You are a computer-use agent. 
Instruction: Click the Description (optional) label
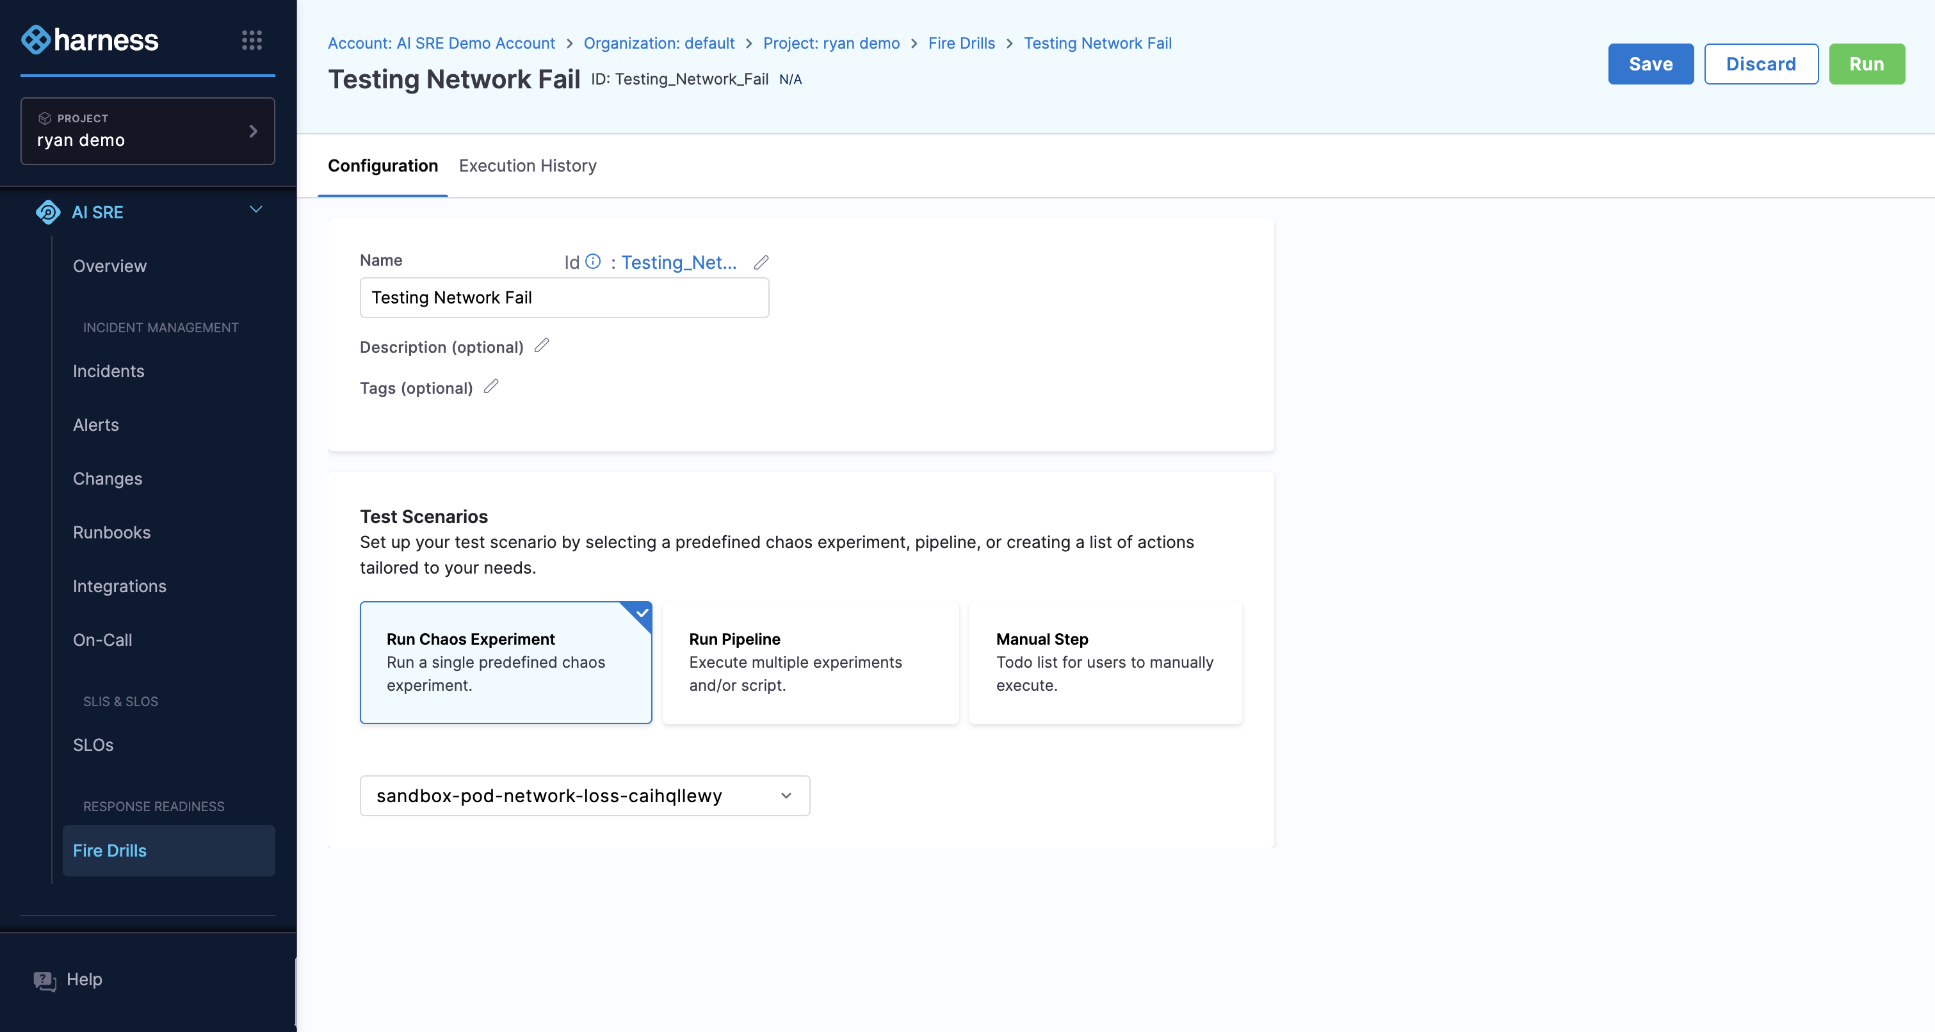[442, 347]
